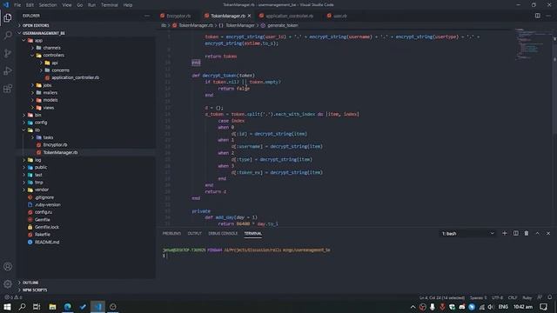Click the UTF-8 encoding status item

[x=497, y=297]
